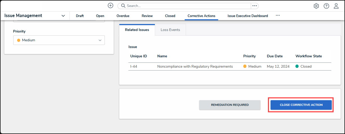Type in the Search input field
The height and width of the screenshot is (134, 345).
tap(187, 6)
